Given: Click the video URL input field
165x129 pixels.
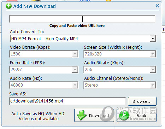Looking at the screenshot, I should coord(82,19).
